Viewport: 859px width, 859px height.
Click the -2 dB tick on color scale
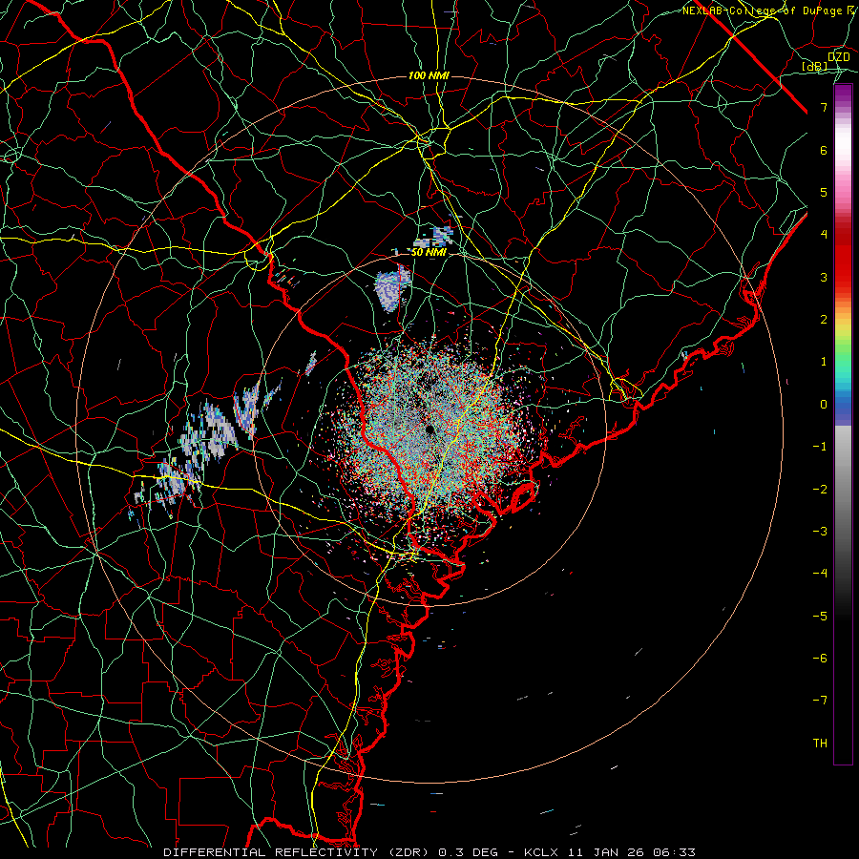coord(820,490)
